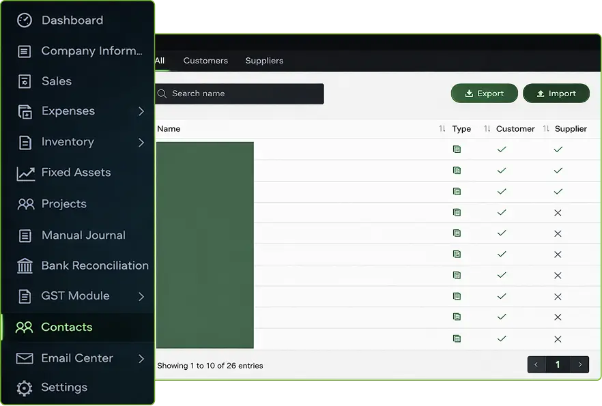Screen dimensions: 602x406
Task: Open Sales via its sidebar icon
Action: 25,81
